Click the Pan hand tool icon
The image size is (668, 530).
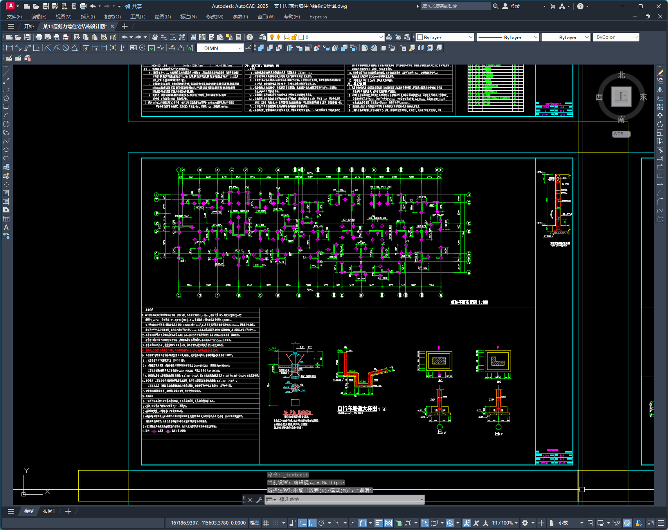[x=155, y=37]
